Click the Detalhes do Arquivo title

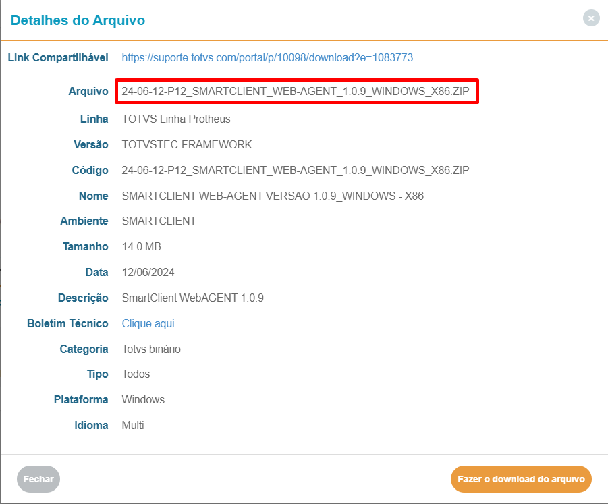coord(78,20)
